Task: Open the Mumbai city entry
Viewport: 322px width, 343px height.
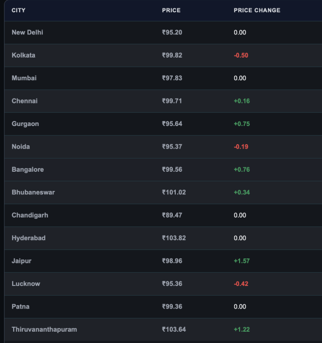Action: pyautogui.click(x=24, y=78)
